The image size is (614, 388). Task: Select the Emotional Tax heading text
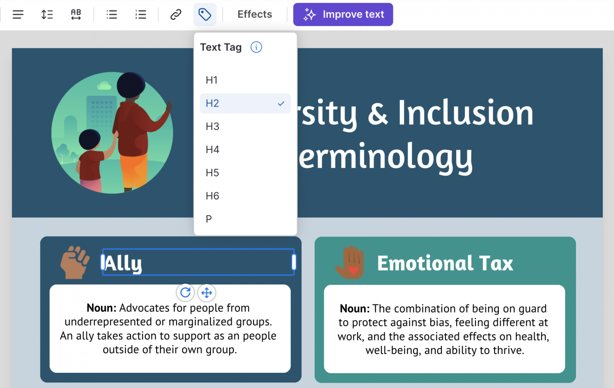click(445, 263)
